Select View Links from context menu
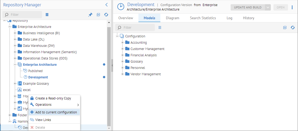The height and width of the screenshot is (131, 298). point(43,120)
